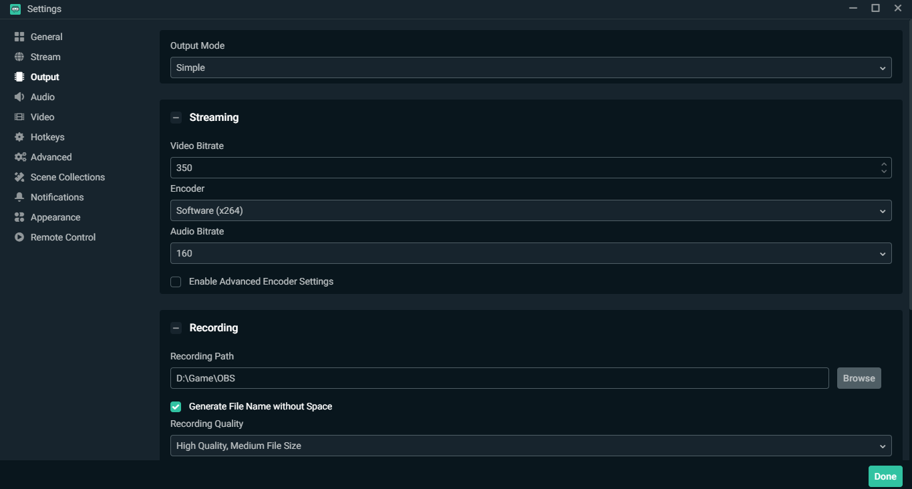Screen dimensions: 912x489
Task: Click Browse to choose recording path
Action: click(859, 377)
